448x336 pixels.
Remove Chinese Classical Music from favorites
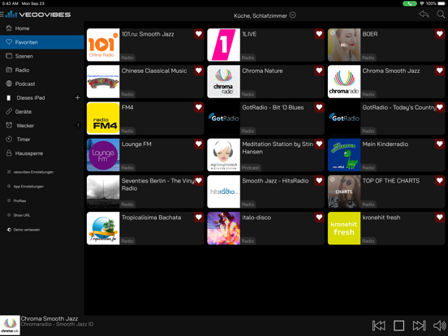pos(199,71)
